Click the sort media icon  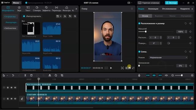pos(65,16)
